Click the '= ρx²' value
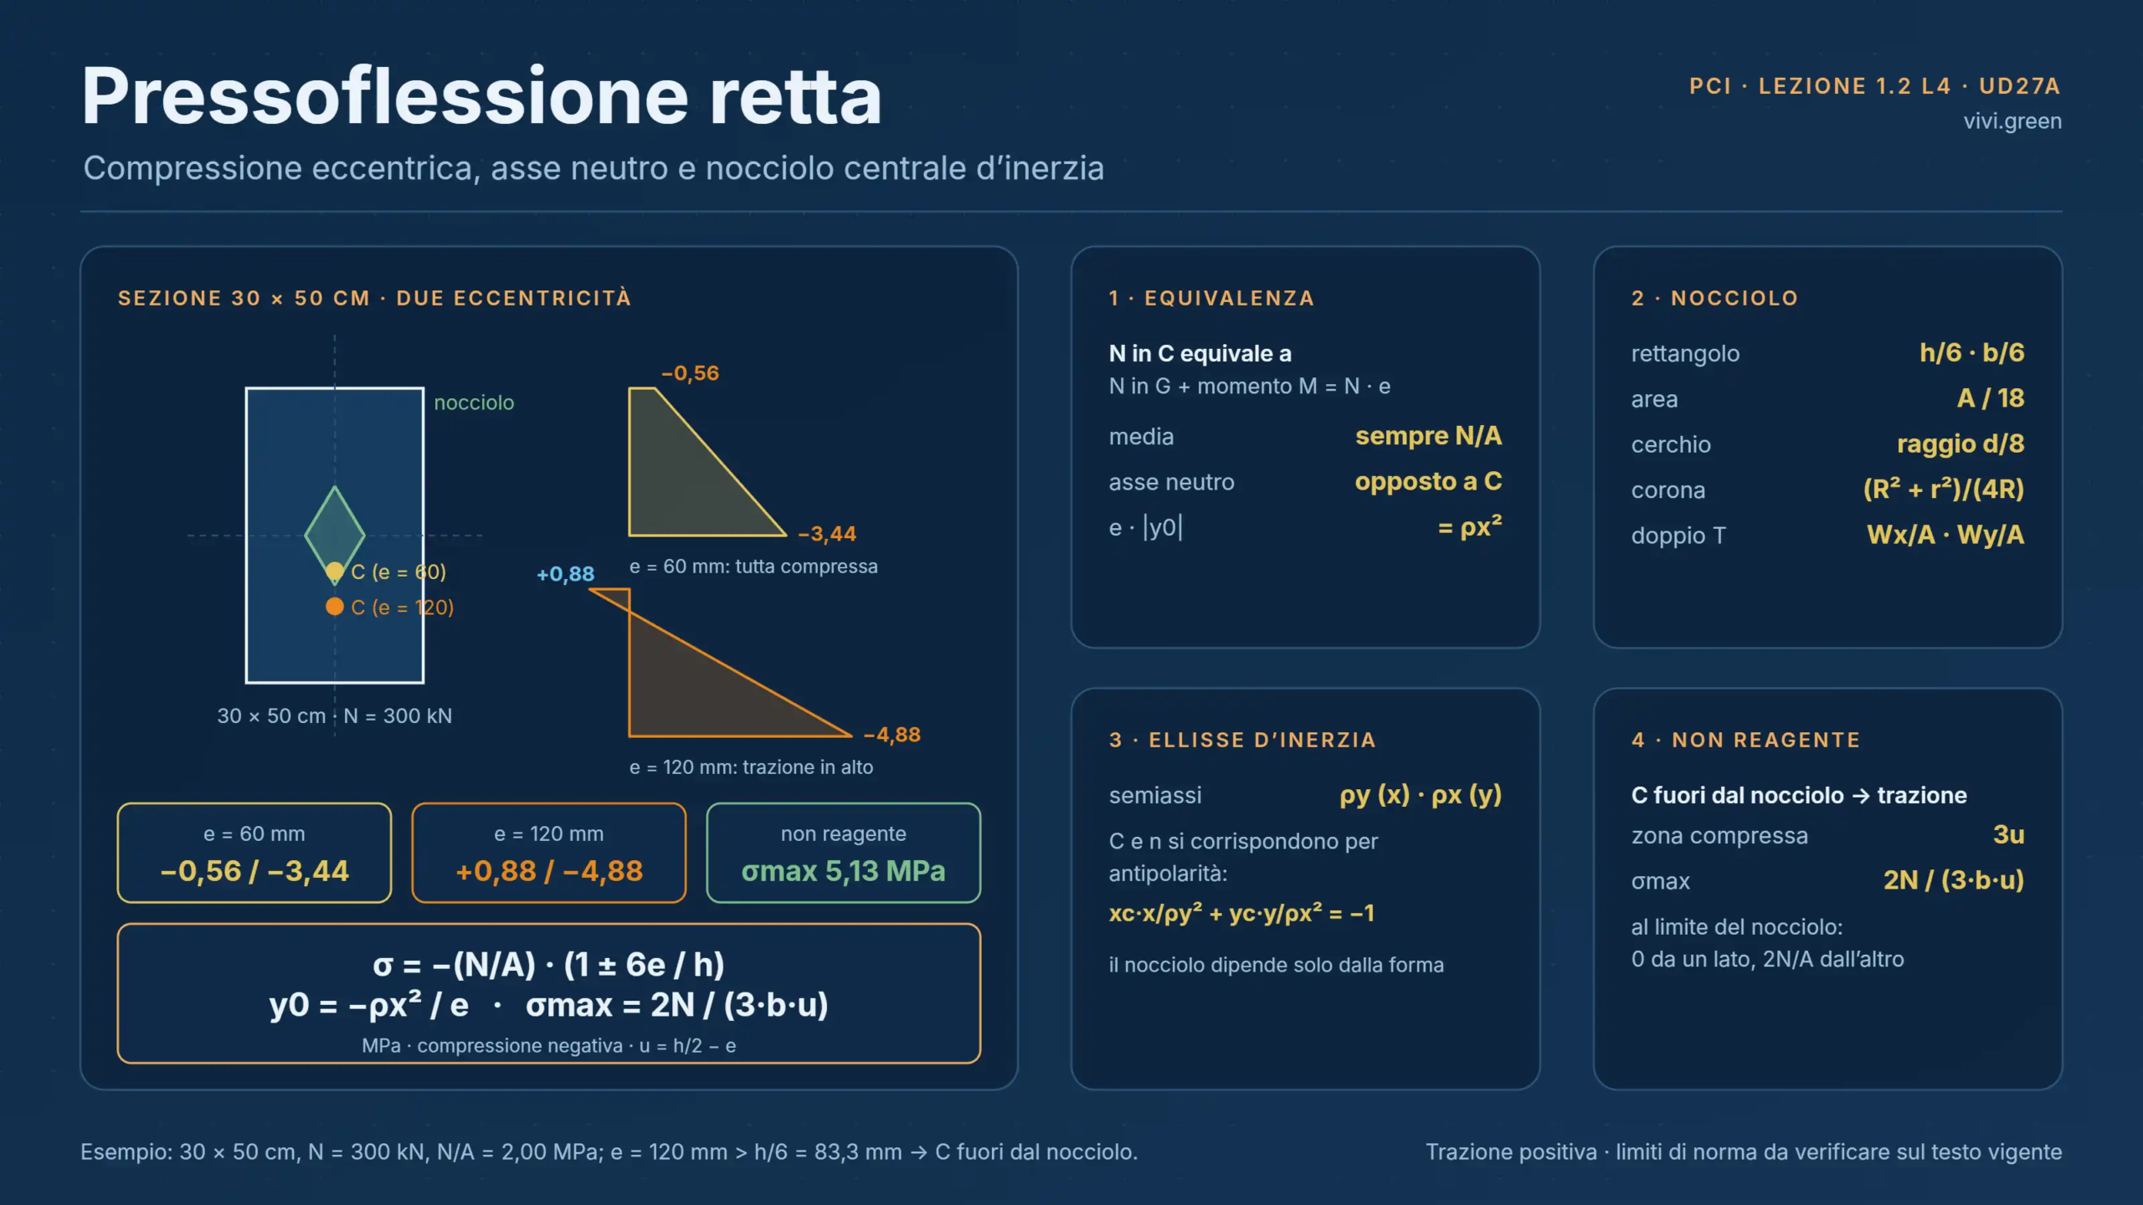The height and width of the screenshot is (1205, 2143). [1470, 527]
